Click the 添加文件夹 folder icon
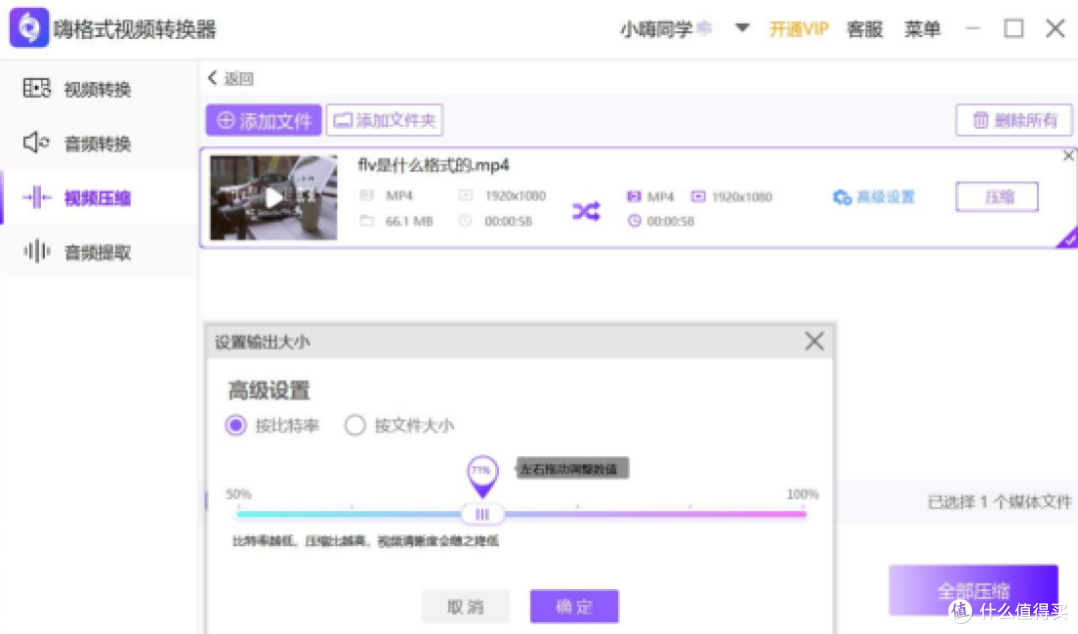The height and width of the screenshot is (634, 1078). [342, 121]
